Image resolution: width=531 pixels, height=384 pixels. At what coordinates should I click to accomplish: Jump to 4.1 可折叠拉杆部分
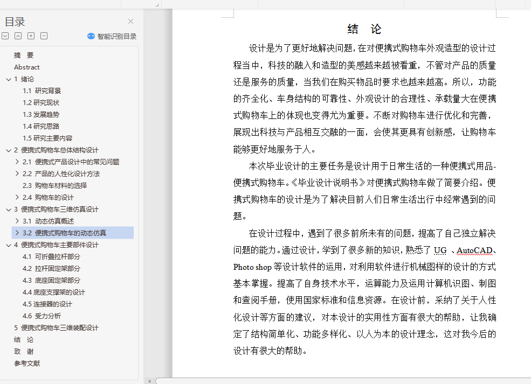(x=51, y=256)
